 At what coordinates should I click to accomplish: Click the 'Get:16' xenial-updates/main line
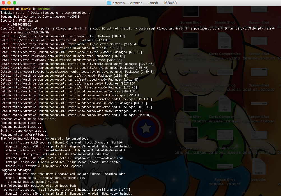[70, 95]
